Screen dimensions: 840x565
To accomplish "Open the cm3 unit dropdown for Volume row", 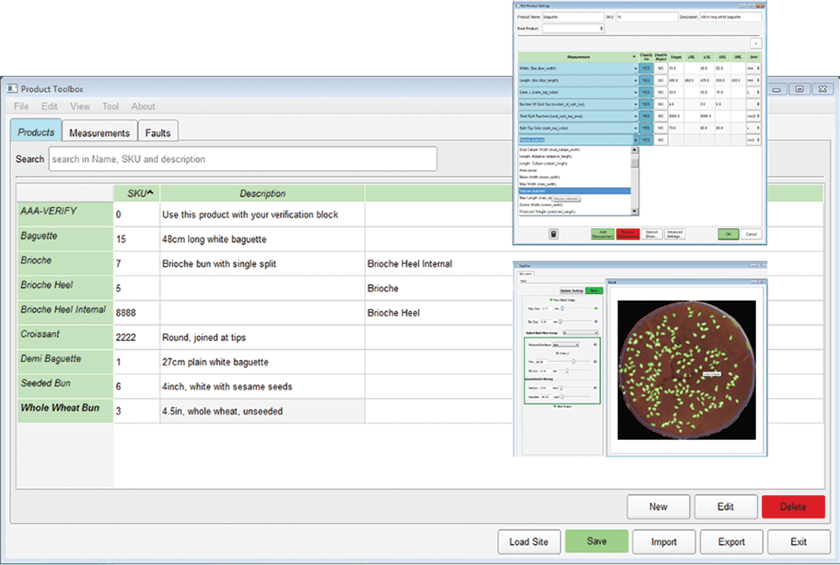I will click(x=753, y=140).
